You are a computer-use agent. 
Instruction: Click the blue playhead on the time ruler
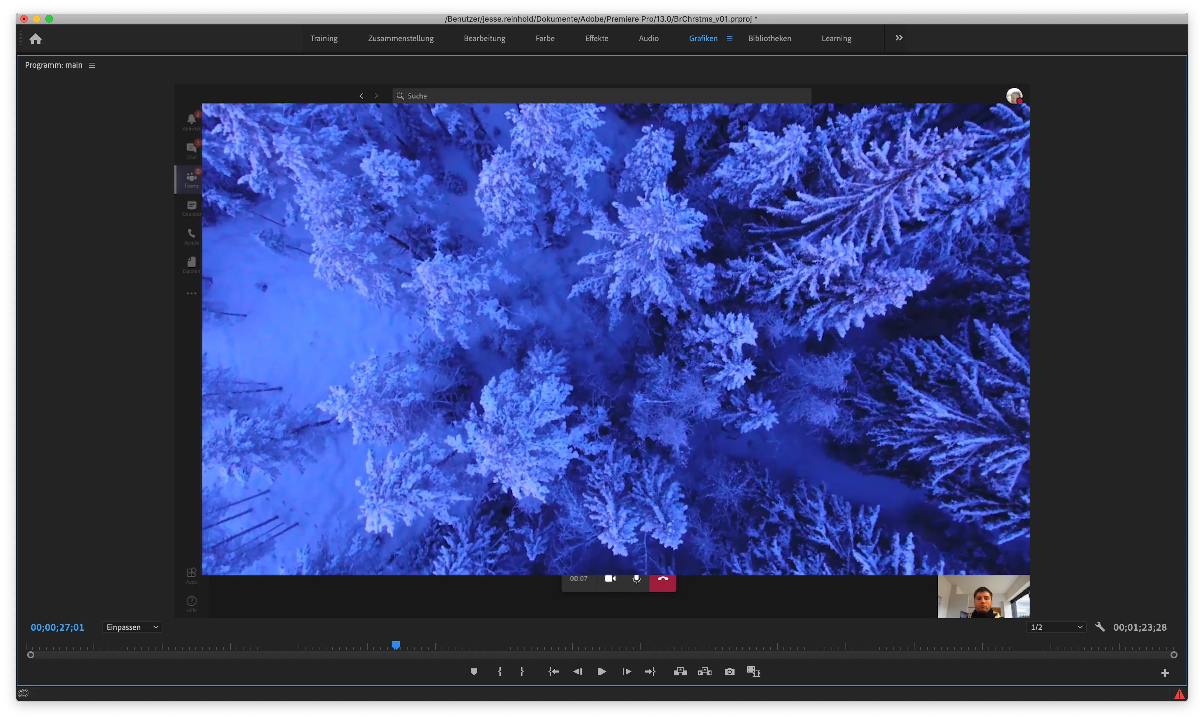coord(396,645)
